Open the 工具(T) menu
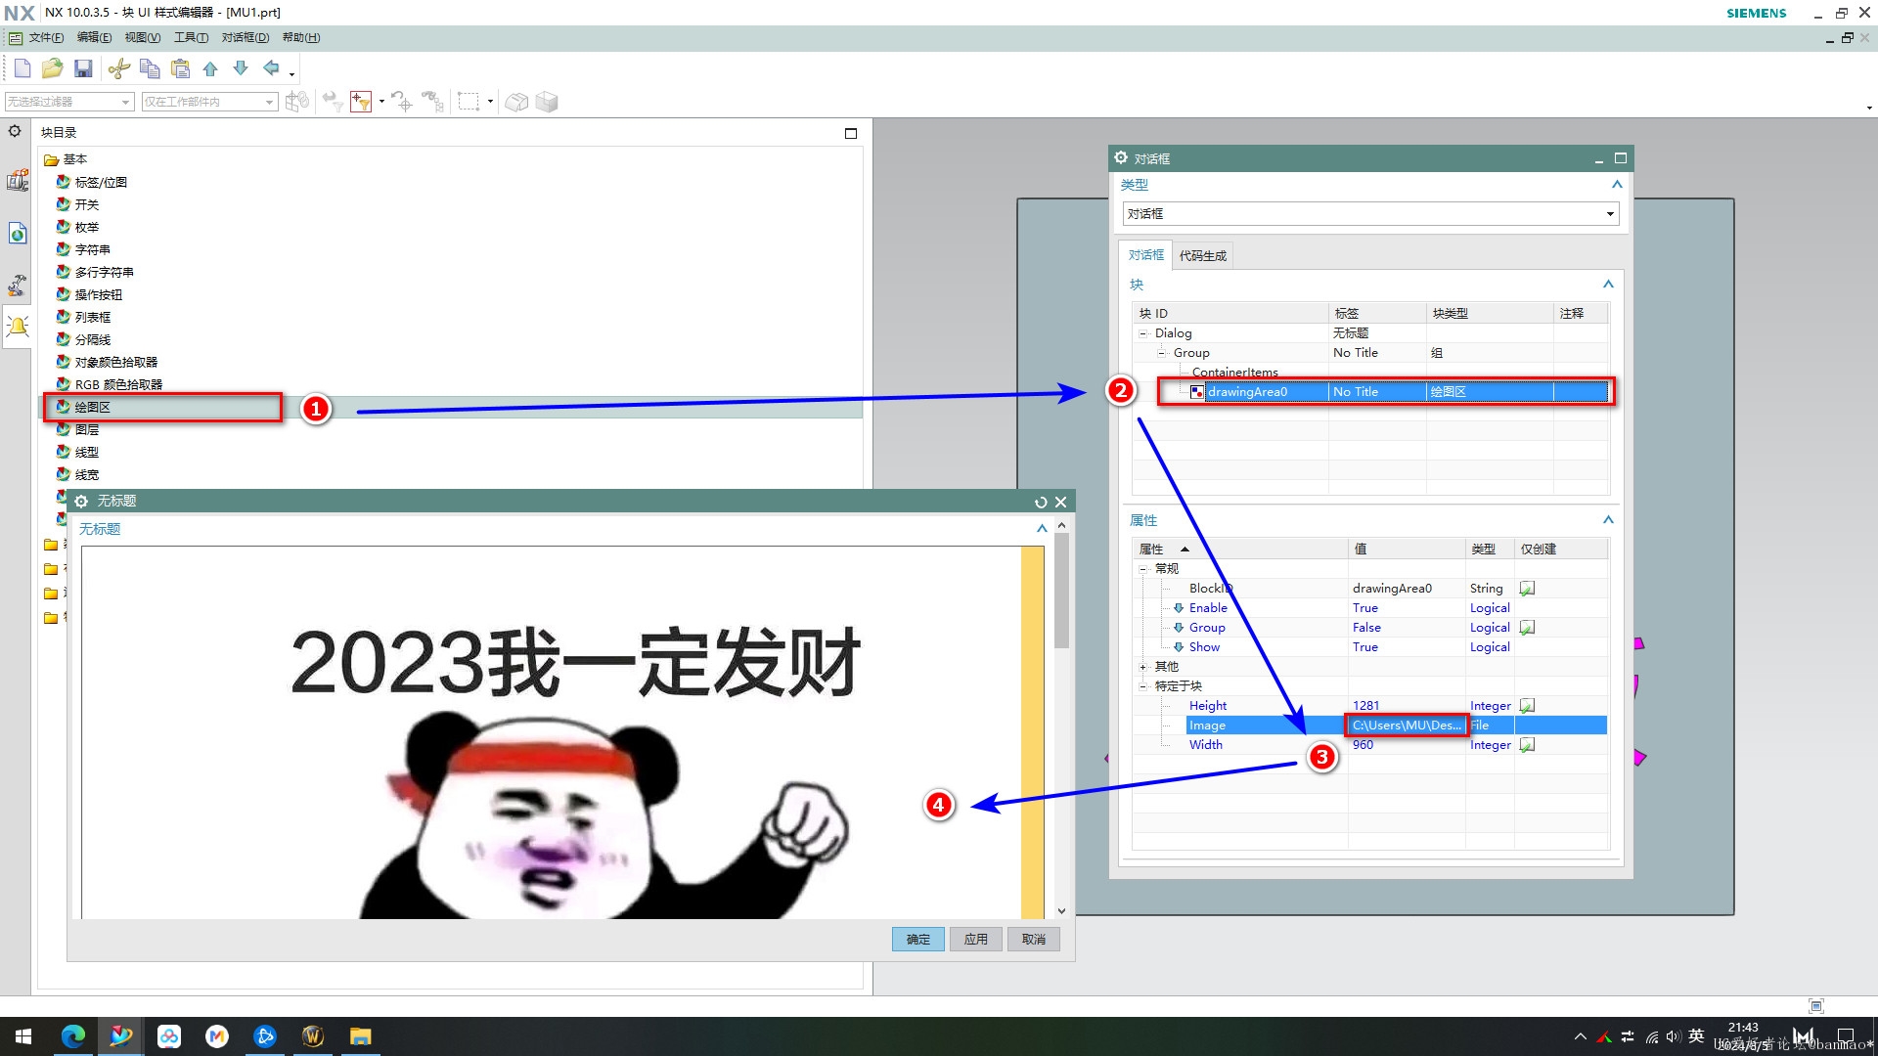1878x1056 pixels. (192, 38)
